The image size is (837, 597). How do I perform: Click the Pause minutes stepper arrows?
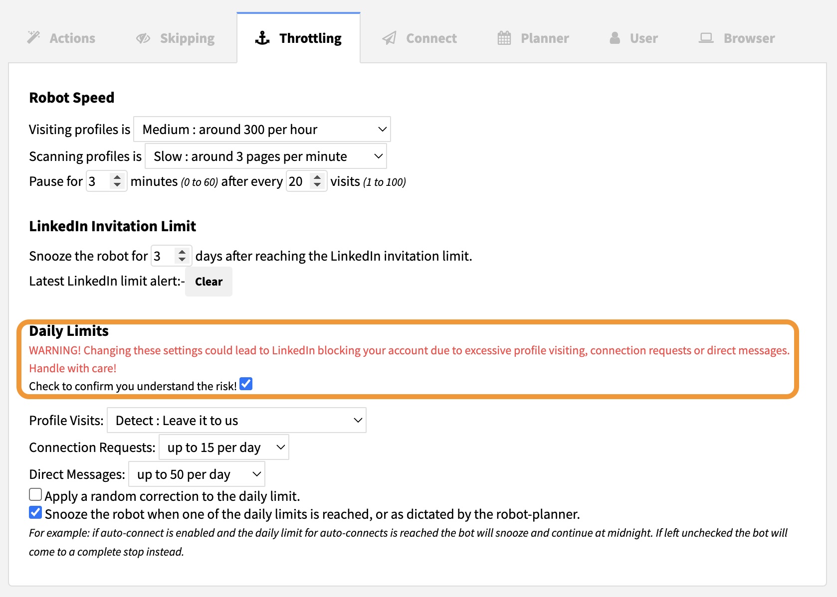point(117,181)
